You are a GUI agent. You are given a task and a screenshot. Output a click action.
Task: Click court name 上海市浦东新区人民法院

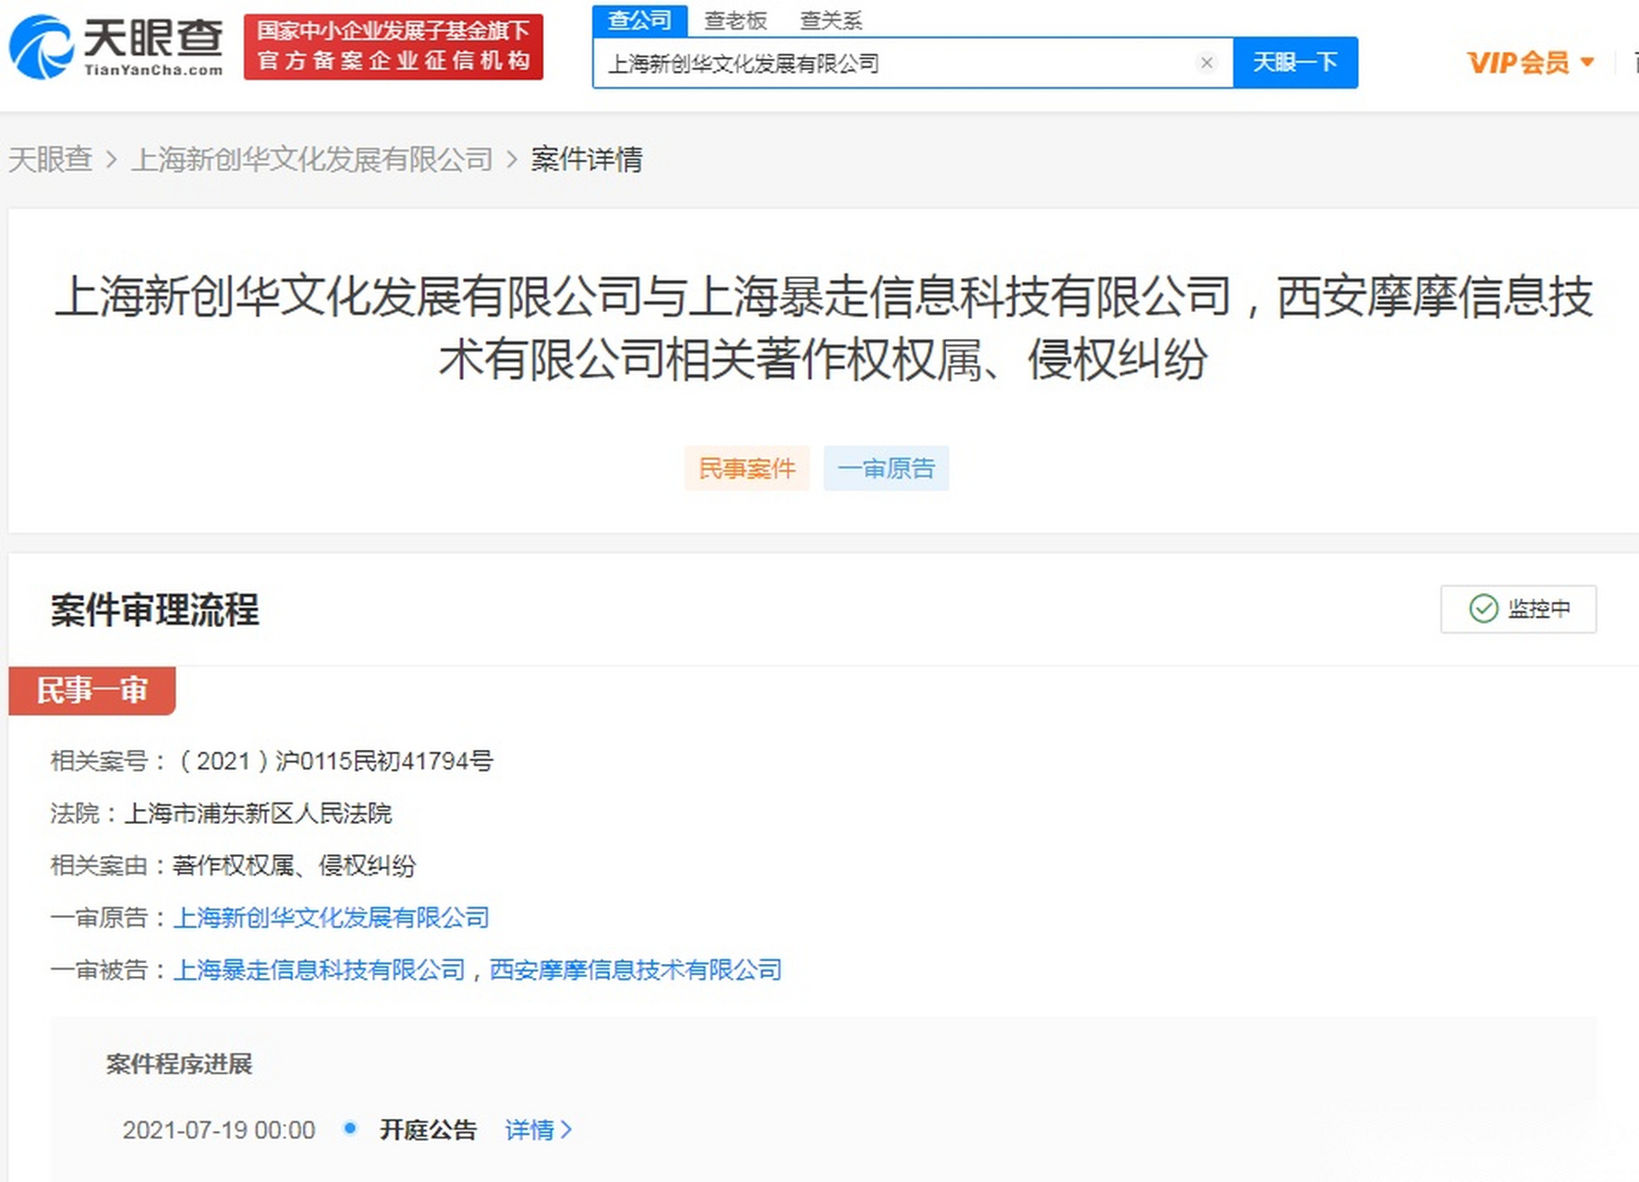tap(258, 813)
